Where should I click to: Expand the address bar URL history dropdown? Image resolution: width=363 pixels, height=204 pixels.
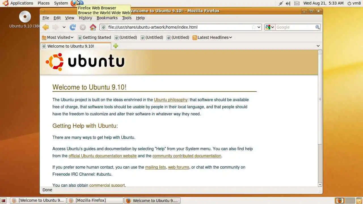(x=259, y=27)
